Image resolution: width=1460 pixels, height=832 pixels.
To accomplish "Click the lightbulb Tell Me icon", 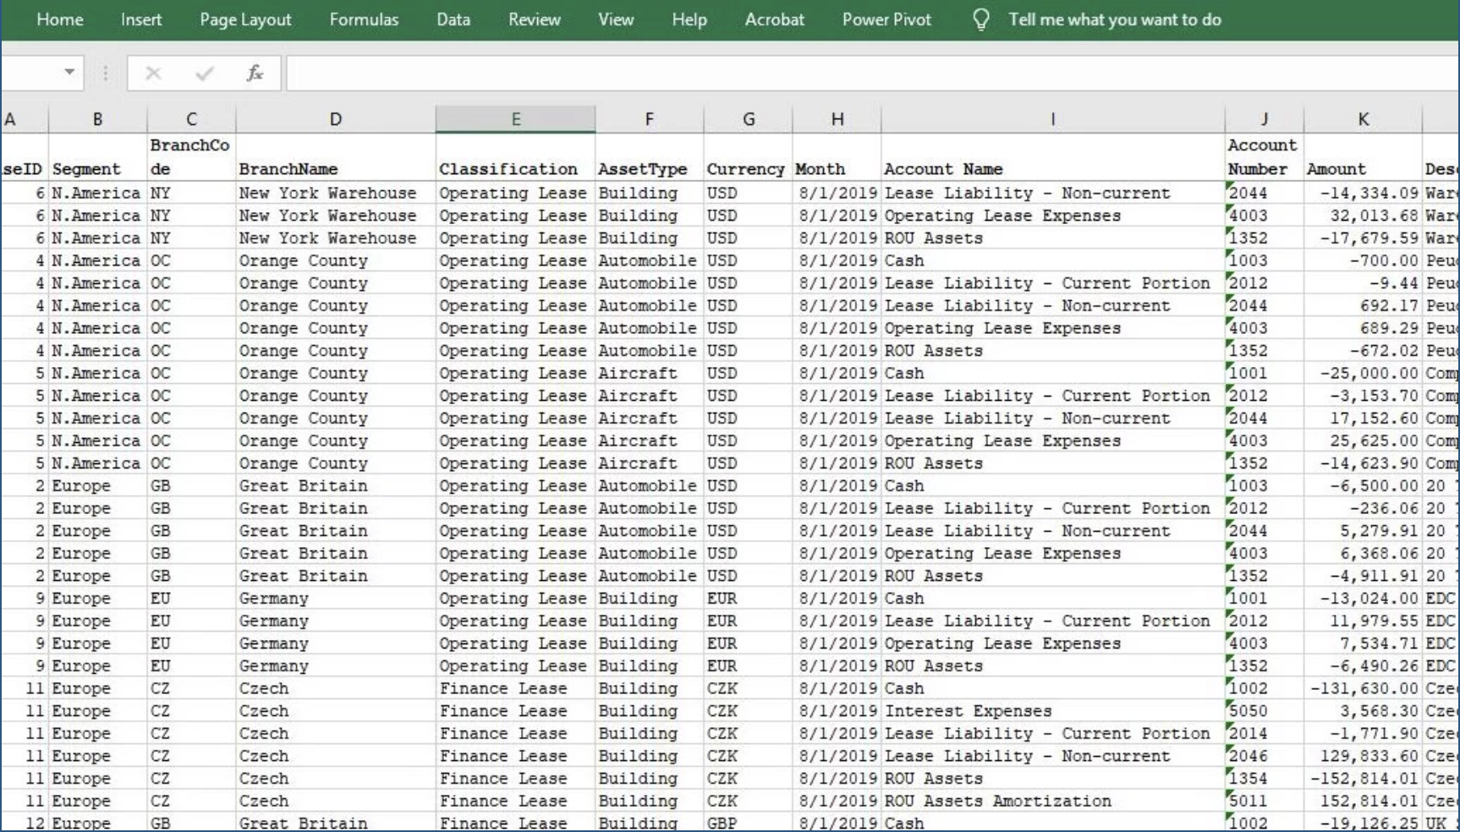I will (981, 19).
